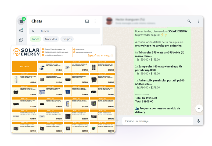Click the energiasolar social handle
The width and height of the screenshot is (212, 146).
tap(80, 50)
